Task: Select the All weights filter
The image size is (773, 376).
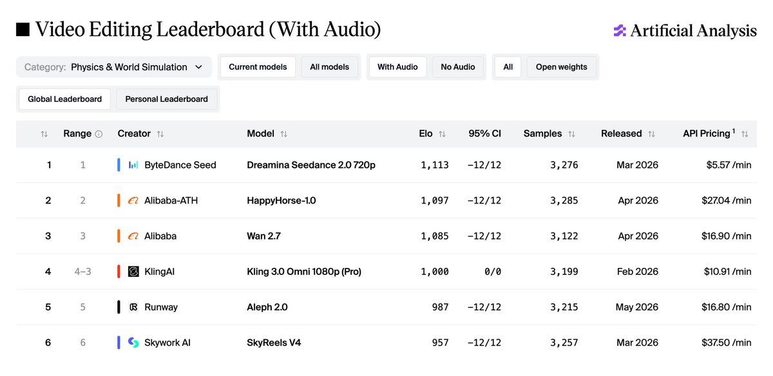Action: click(508, 67)
